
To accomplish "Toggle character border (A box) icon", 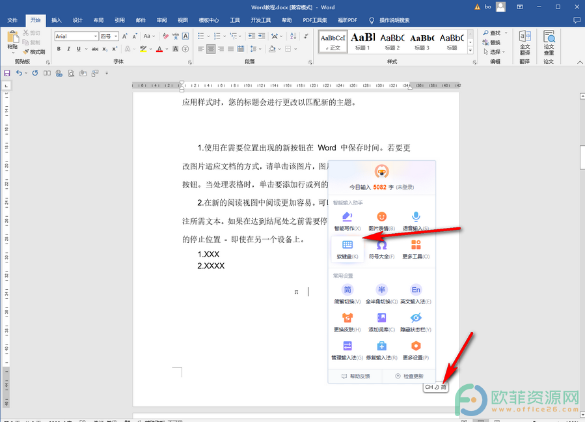I will [x=185, y=36].
